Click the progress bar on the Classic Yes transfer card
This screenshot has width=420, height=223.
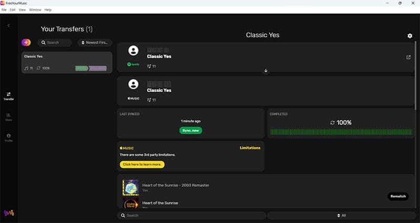[x=91, y=68]
